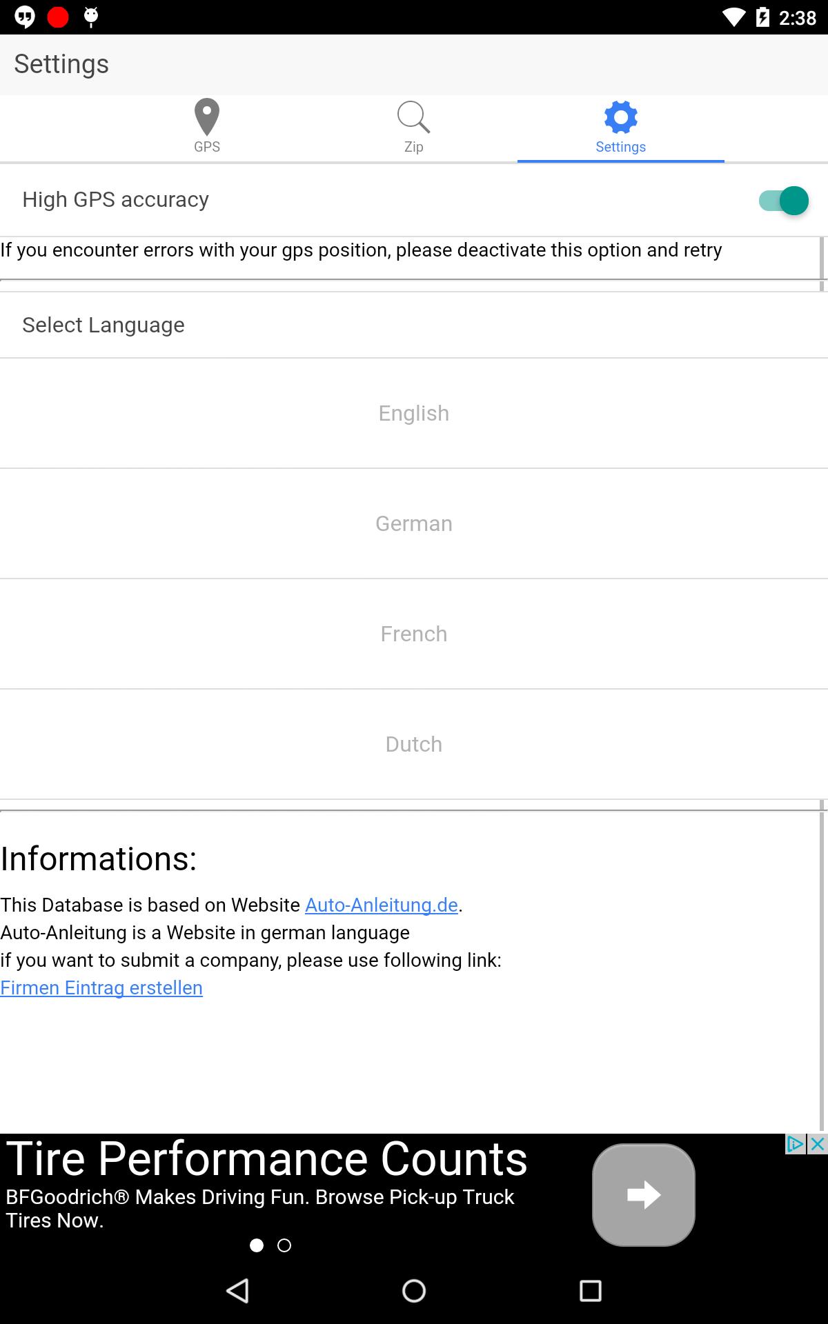Tap the Hangouts notification icon in status bar

pos(25,17)
